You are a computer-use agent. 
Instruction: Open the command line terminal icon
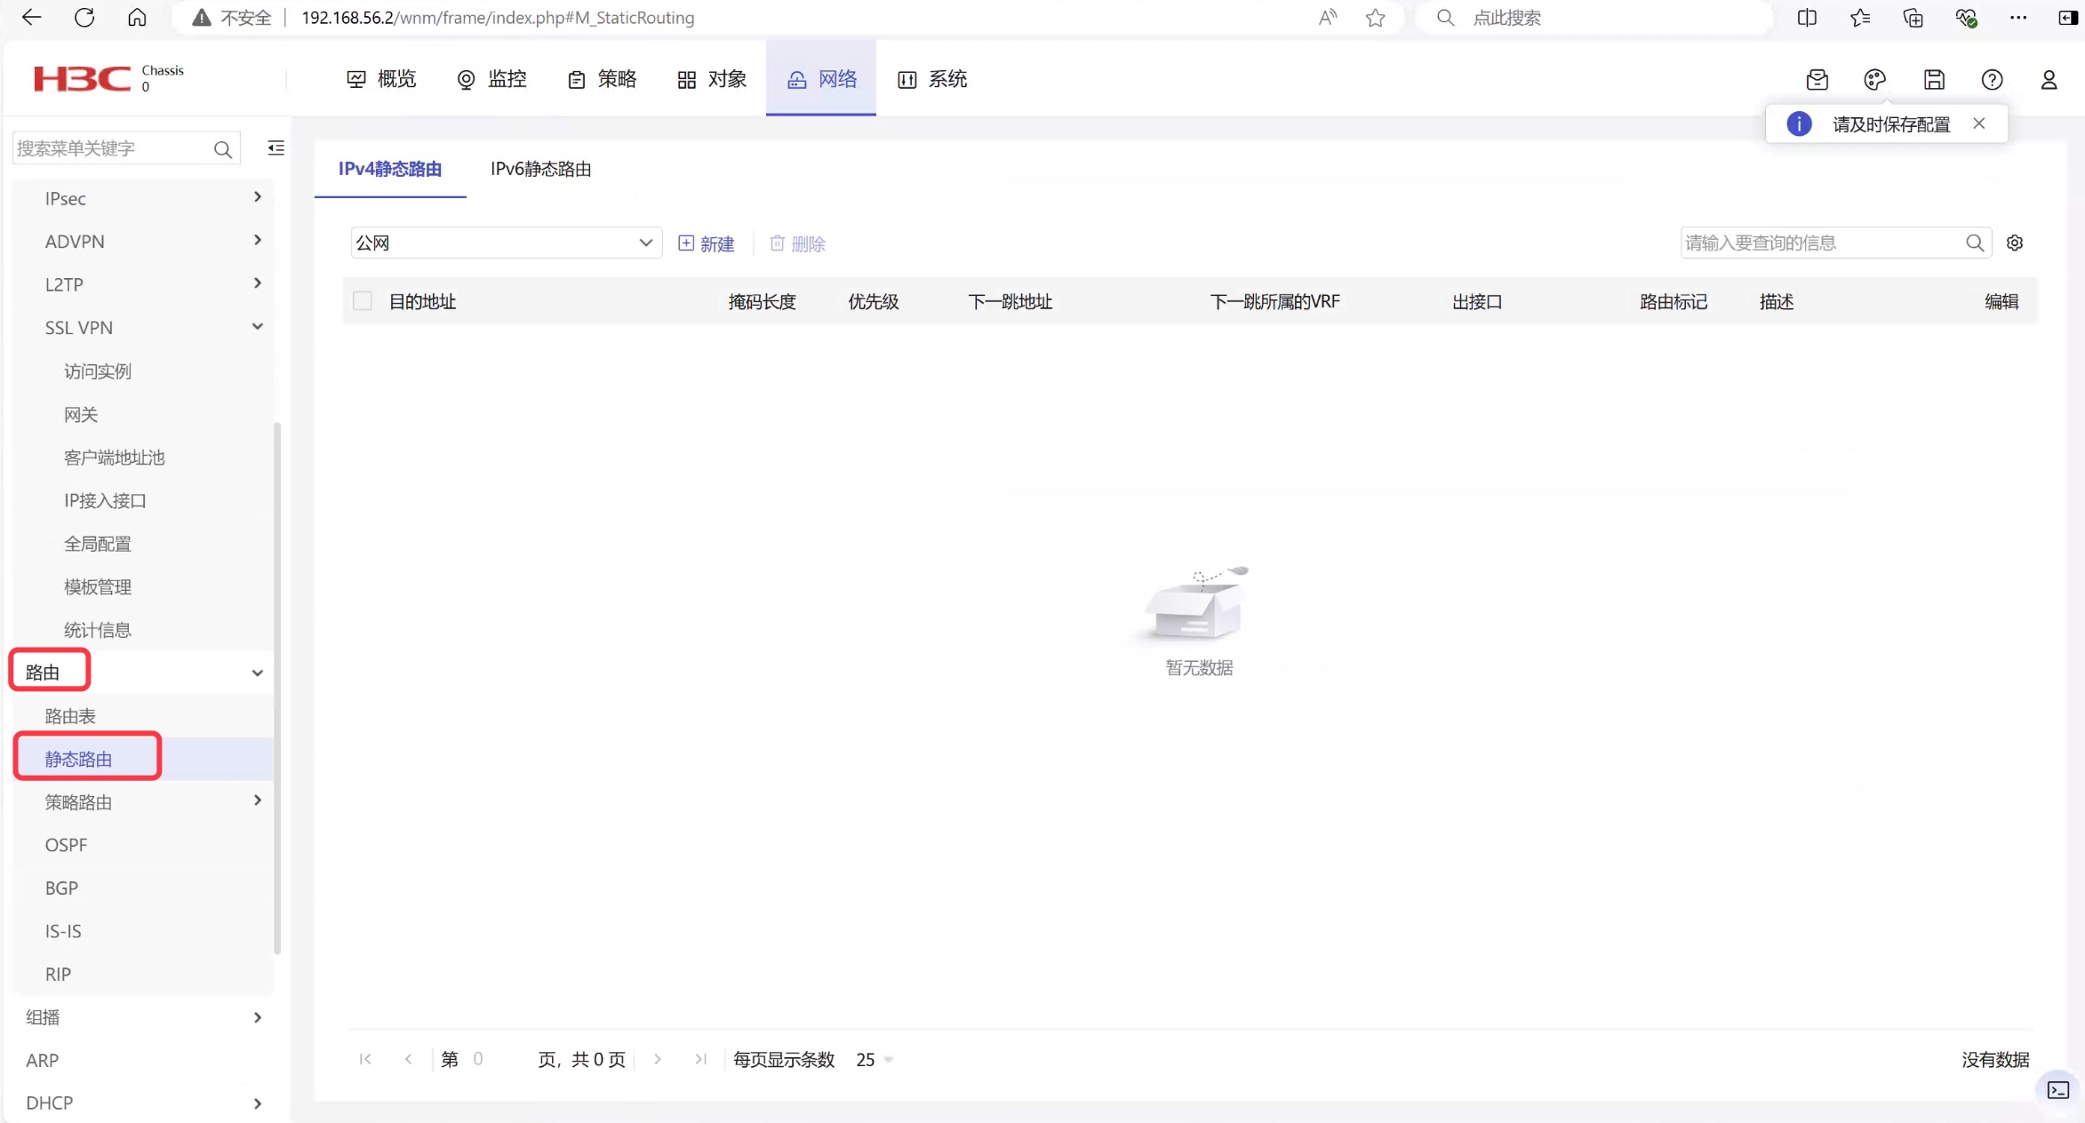2058,1090
